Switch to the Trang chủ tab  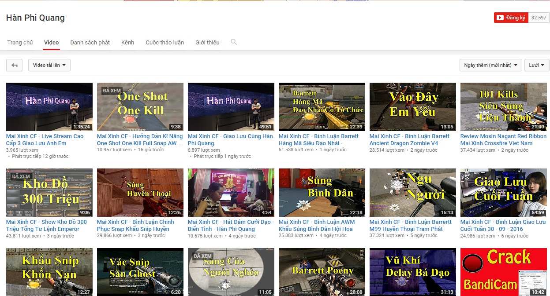coord(20,42)
